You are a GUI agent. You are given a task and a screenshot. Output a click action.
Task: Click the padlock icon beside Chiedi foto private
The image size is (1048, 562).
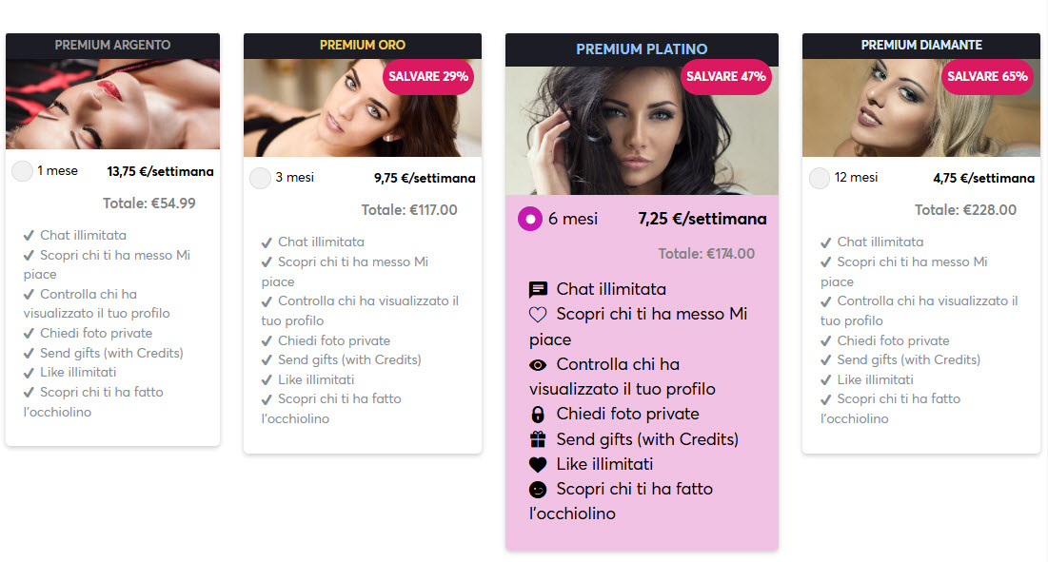point(538,415)
